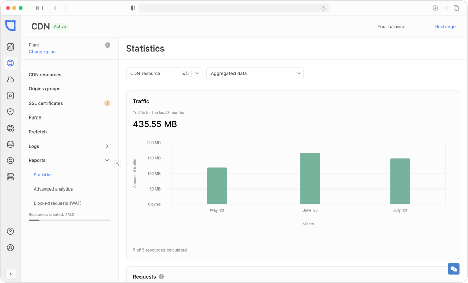Viewport: 468px width, 283px height.
Task: Click the Statistics page heading
Action: tap(145, 49)
